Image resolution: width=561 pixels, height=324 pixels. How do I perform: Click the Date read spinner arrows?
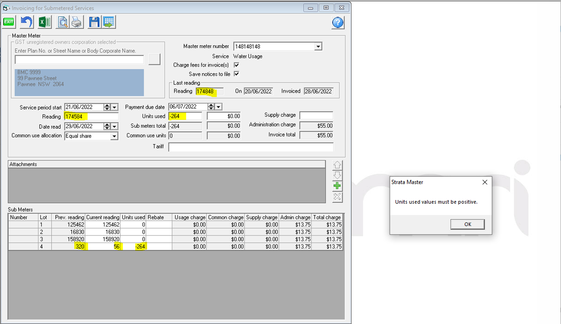click(x=107, y=126)
